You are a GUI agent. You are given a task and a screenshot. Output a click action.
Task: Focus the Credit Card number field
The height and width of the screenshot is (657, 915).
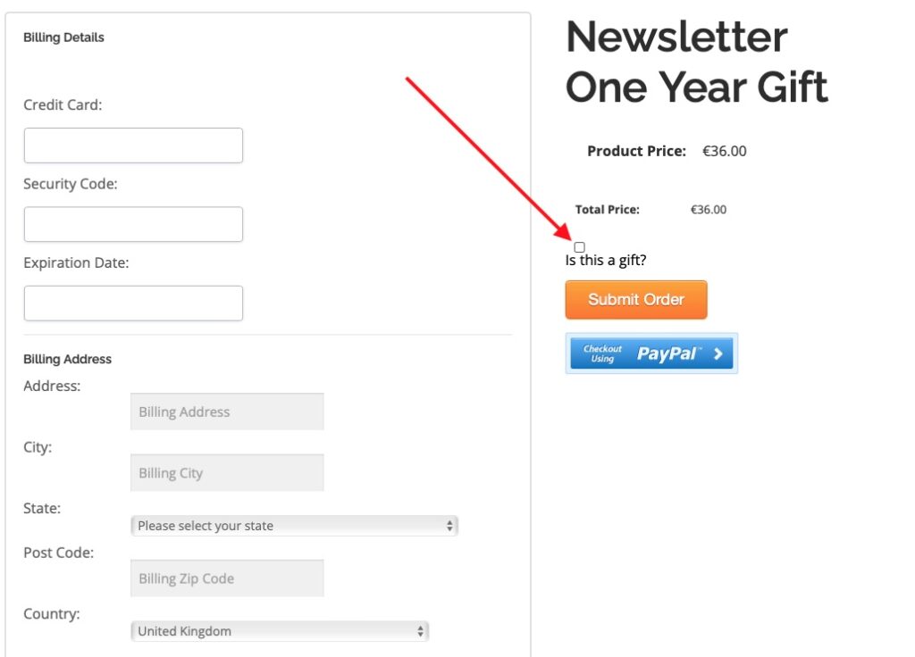tap(133, 146)
